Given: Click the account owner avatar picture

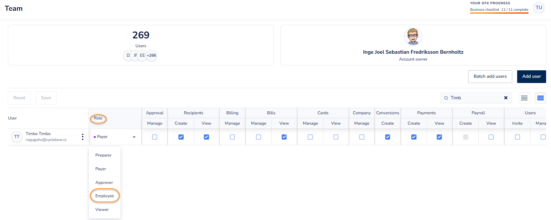Looking at the screenshot, I should click(413, 36).
